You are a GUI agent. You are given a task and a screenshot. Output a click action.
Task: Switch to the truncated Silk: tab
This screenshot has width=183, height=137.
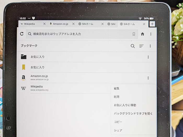click(x=112, y=24)
